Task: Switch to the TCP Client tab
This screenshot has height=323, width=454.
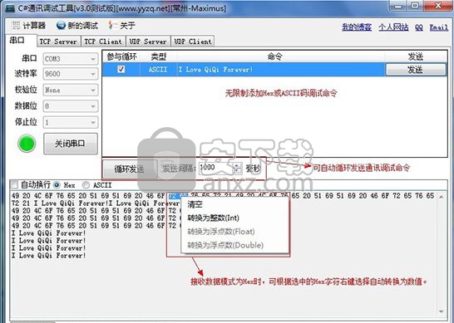Action: pos(103,42)
